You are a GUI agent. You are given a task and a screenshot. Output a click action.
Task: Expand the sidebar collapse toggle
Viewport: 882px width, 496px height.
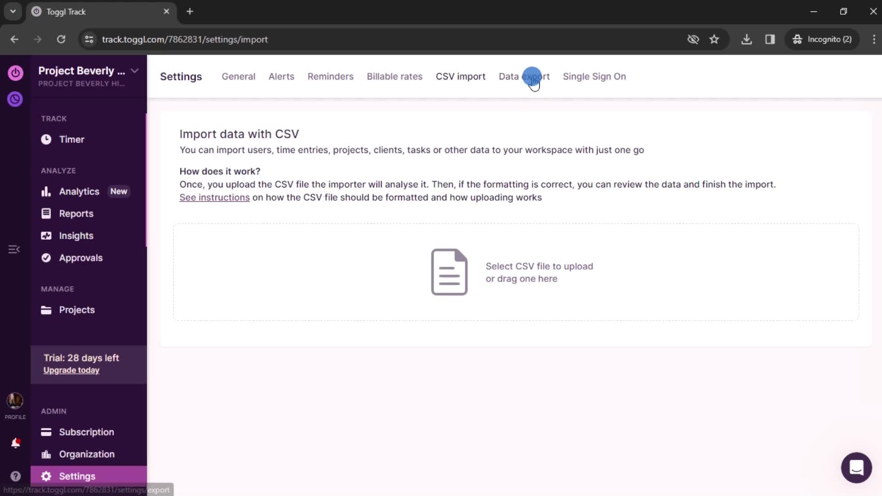click(x=15, y=249)
